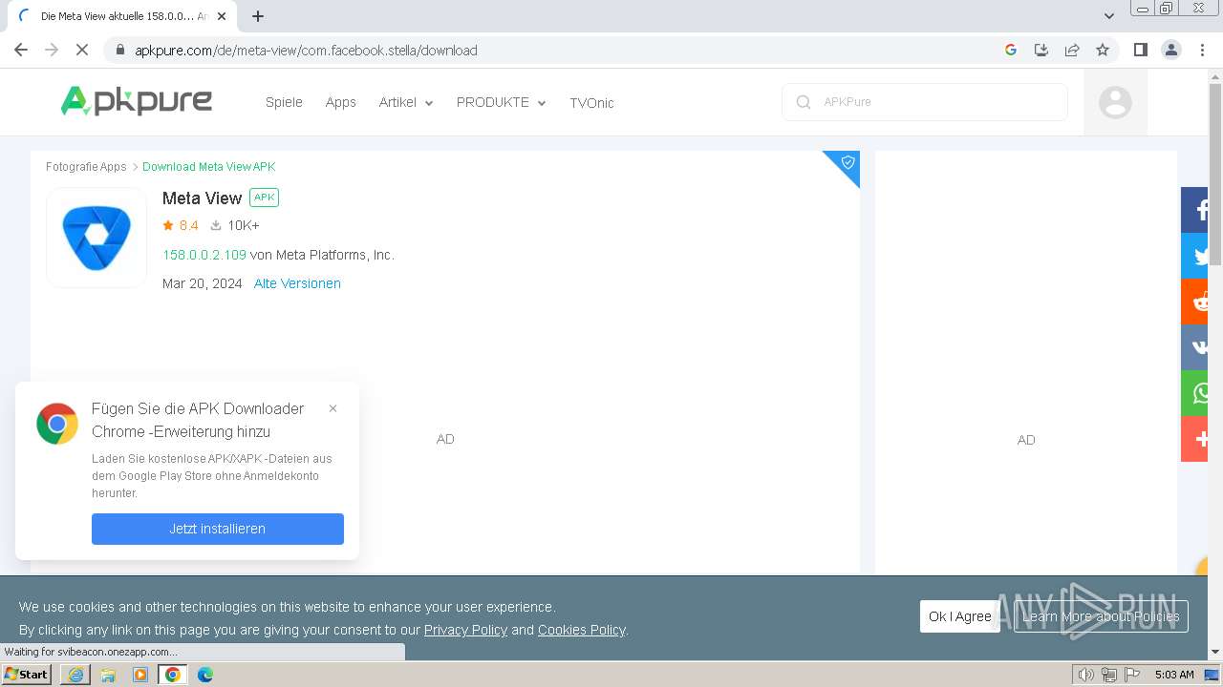The width and height of the screenshot is (1223, 687).
Task: Click the APKPure search field
Action: click(x=925, y=102)
